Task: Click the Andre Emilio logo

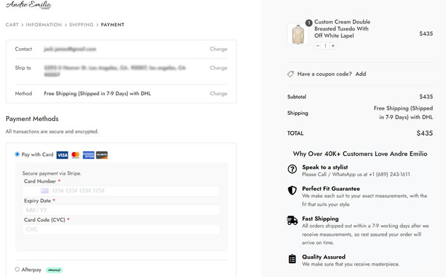Action: pyautogui.click(x=28, y=6)
